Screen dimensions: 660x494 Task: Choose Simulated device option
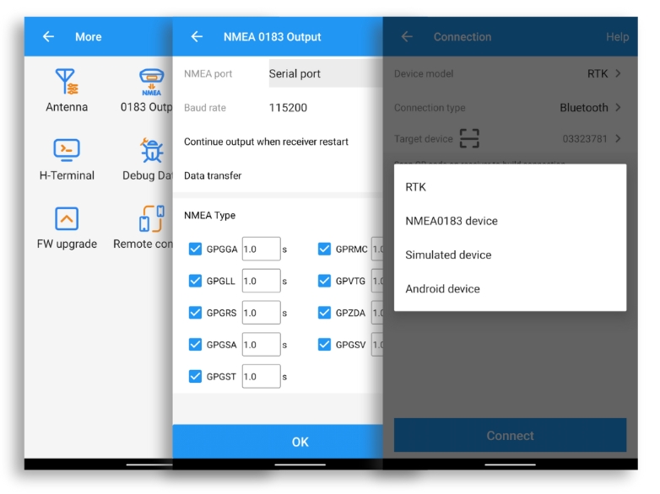click(x=448, y=255)
